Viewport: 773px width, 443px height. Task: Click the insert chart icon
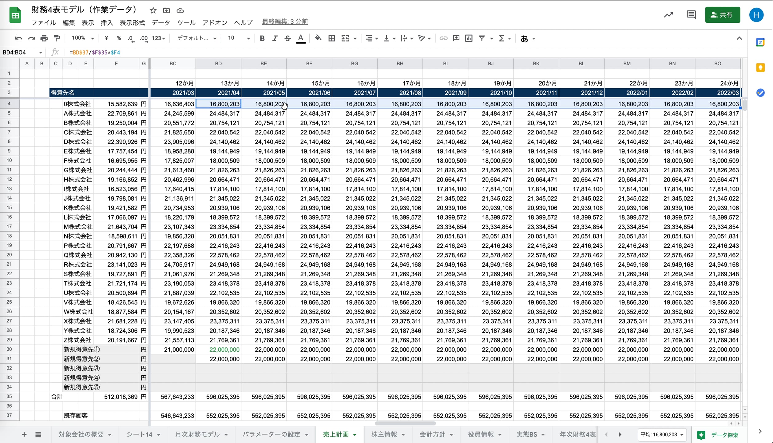coord(469,38)
